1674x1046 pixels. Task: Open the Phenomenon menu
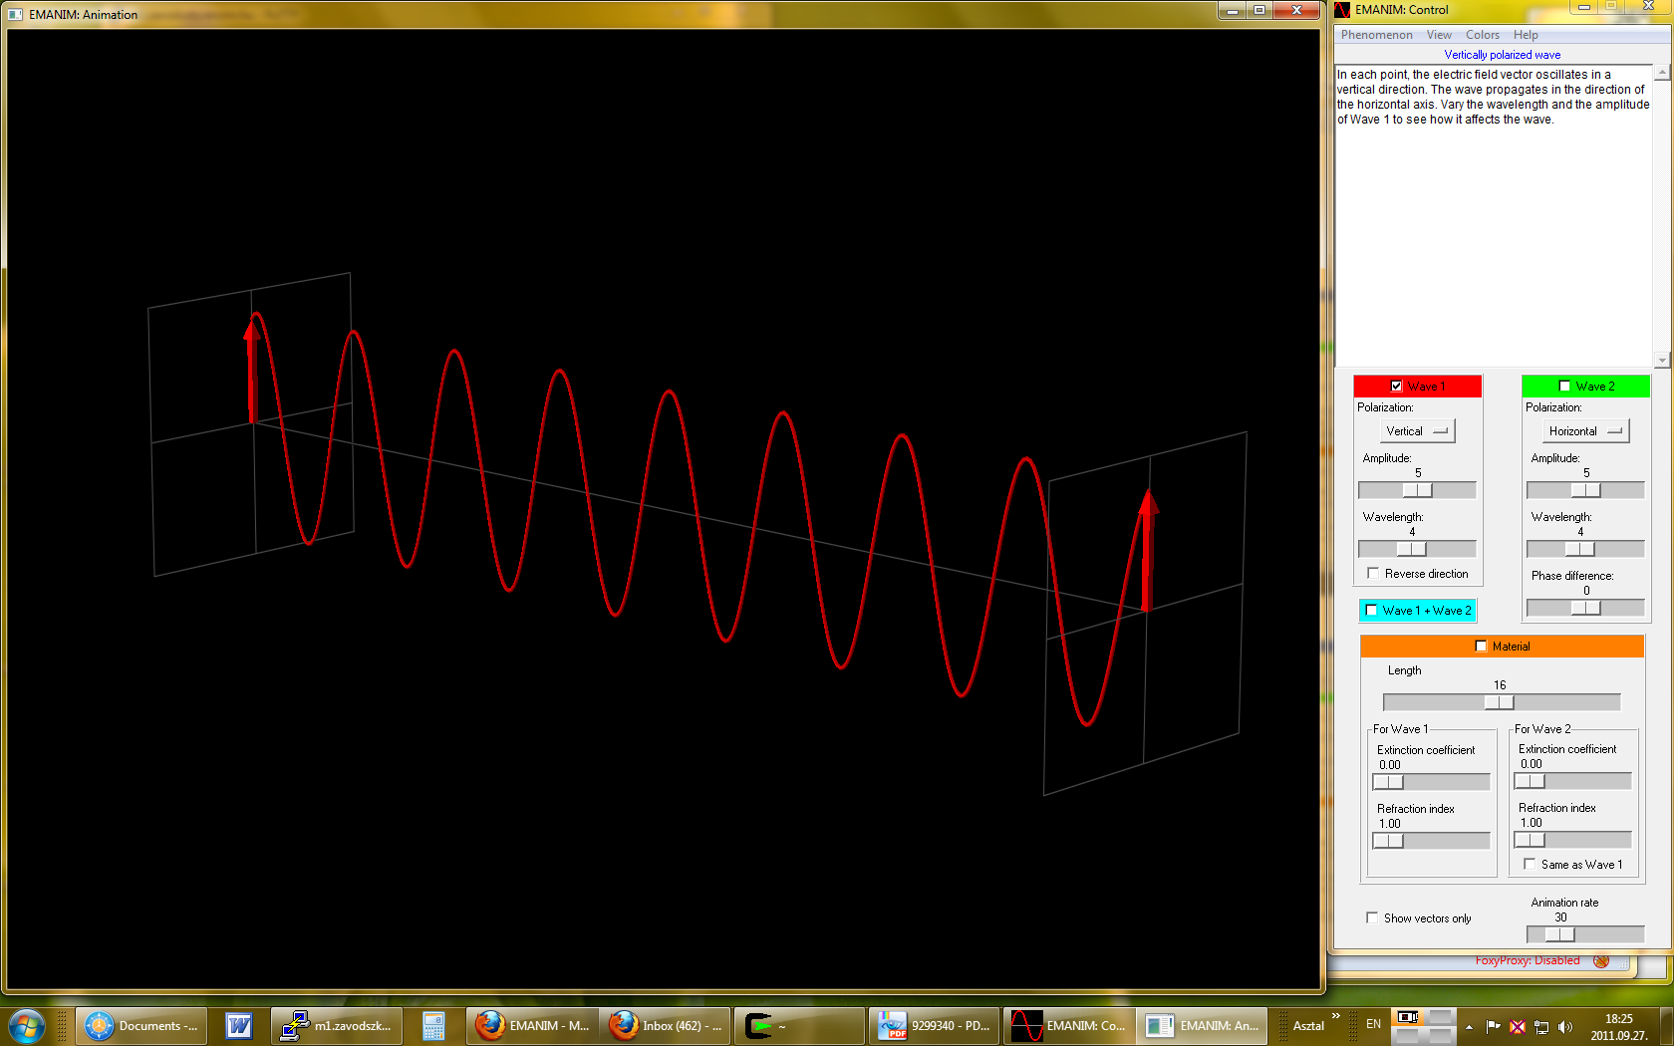(x=1376, y=35)
